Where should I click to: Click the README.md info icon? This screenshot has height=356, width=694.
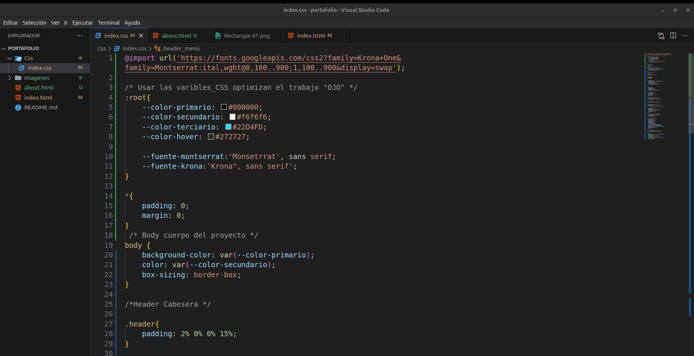point(18,107)
